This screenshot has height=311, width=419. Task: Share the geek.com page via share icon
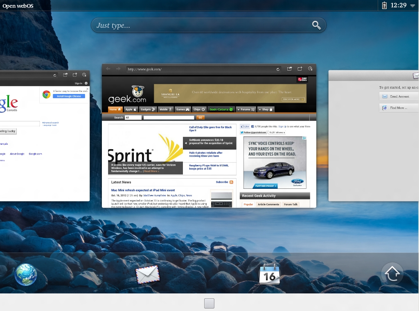[x=289, y=69]
